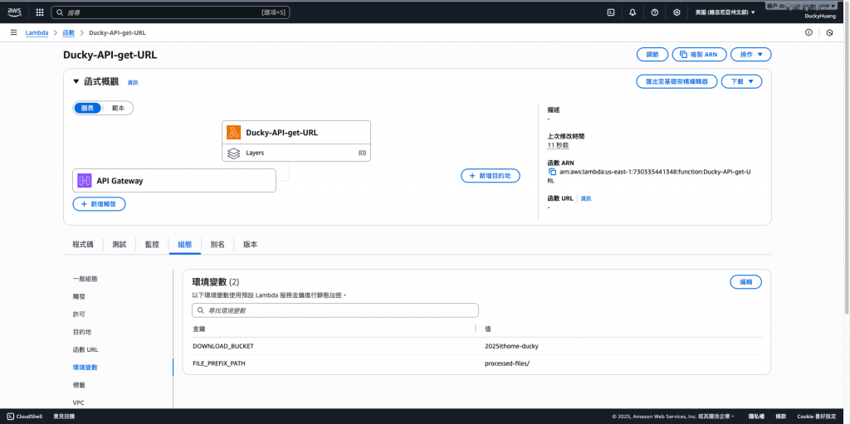Click the Layers stack icon
Screen dimensions: 850x424
coord(233,154)
